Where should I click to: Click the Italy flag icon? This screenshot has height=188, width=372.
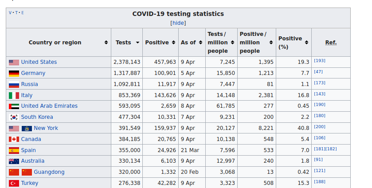[x=14, y=95]
